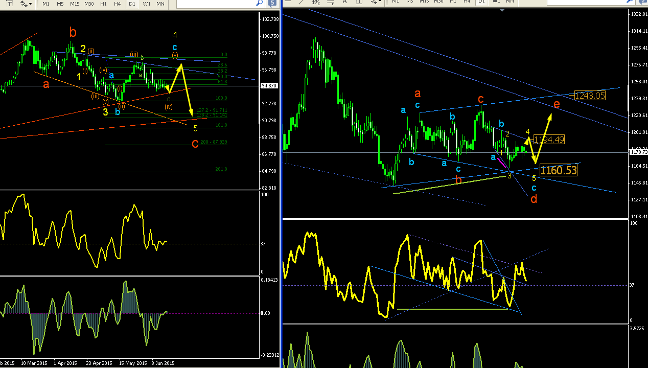Select the text label tool in left window toolbar
648x368 pixels.
10,4
